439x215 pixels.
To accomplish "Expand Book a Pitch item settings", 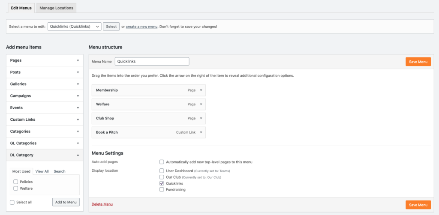I will tap(201, 132).
